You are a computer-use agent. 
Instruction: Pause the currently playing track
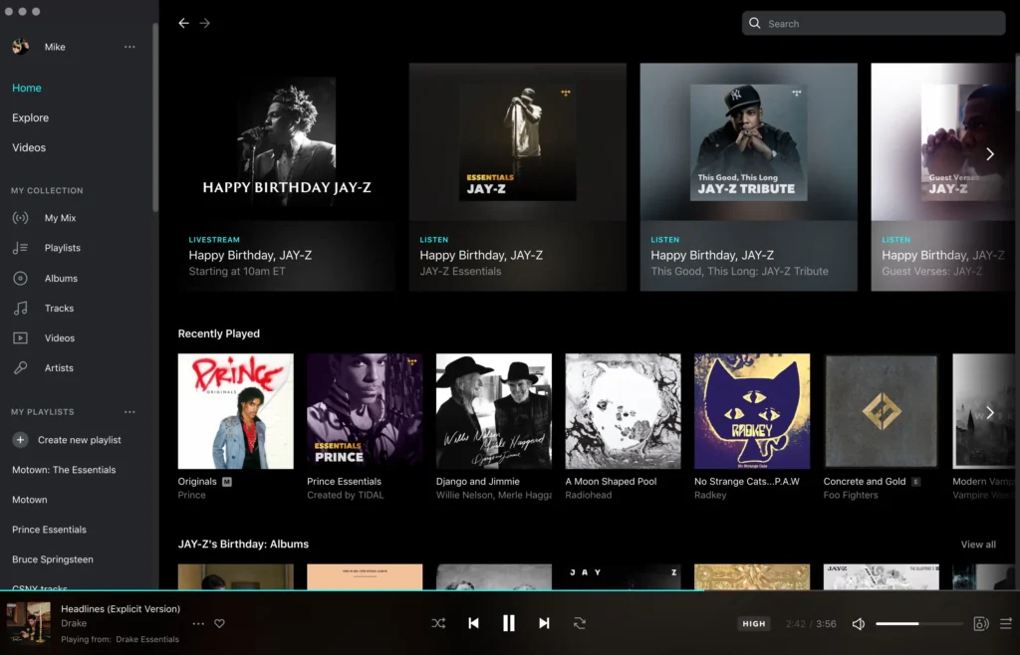508,623
